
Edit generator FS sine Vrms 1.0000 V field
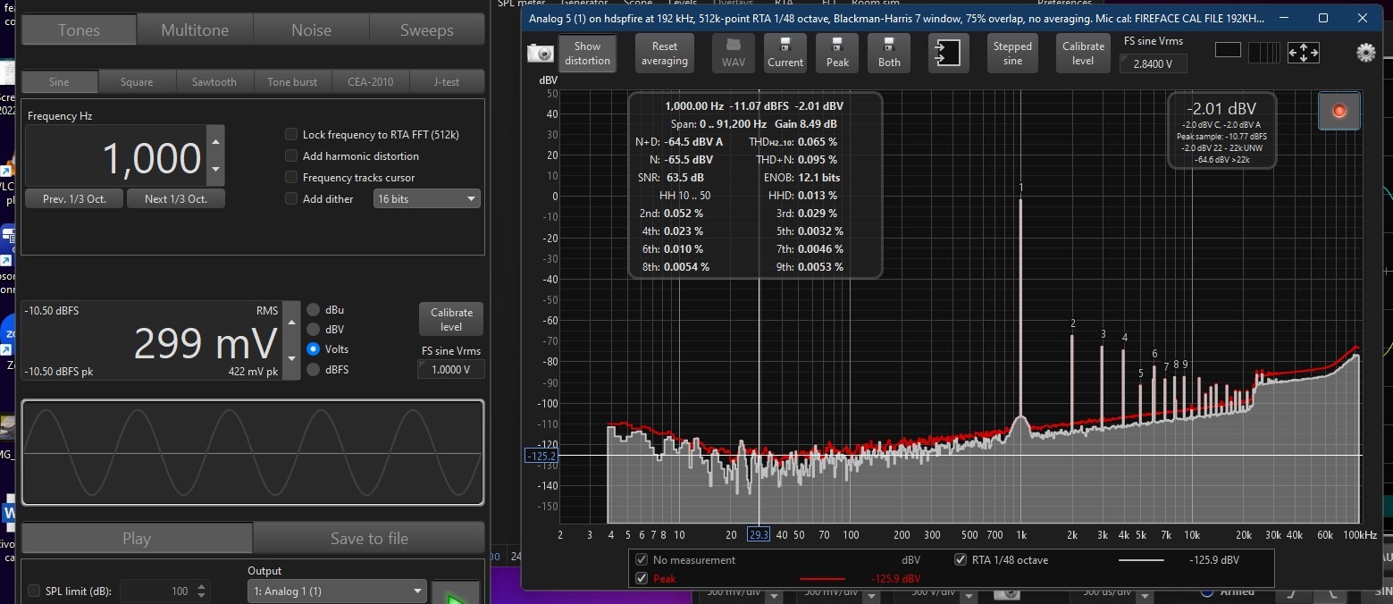click(450, 369)
